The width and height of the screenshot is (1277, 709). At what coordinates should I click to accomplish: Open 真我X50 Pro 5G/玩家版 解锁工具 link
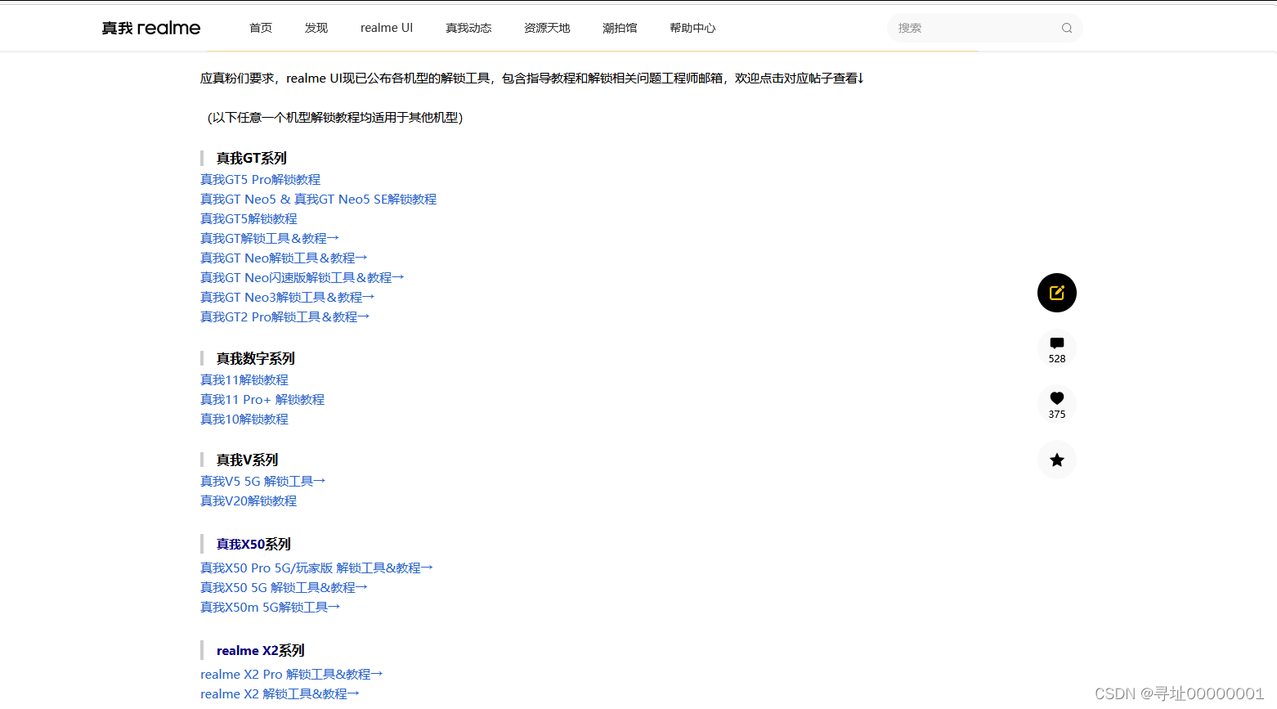click(316, 568)
